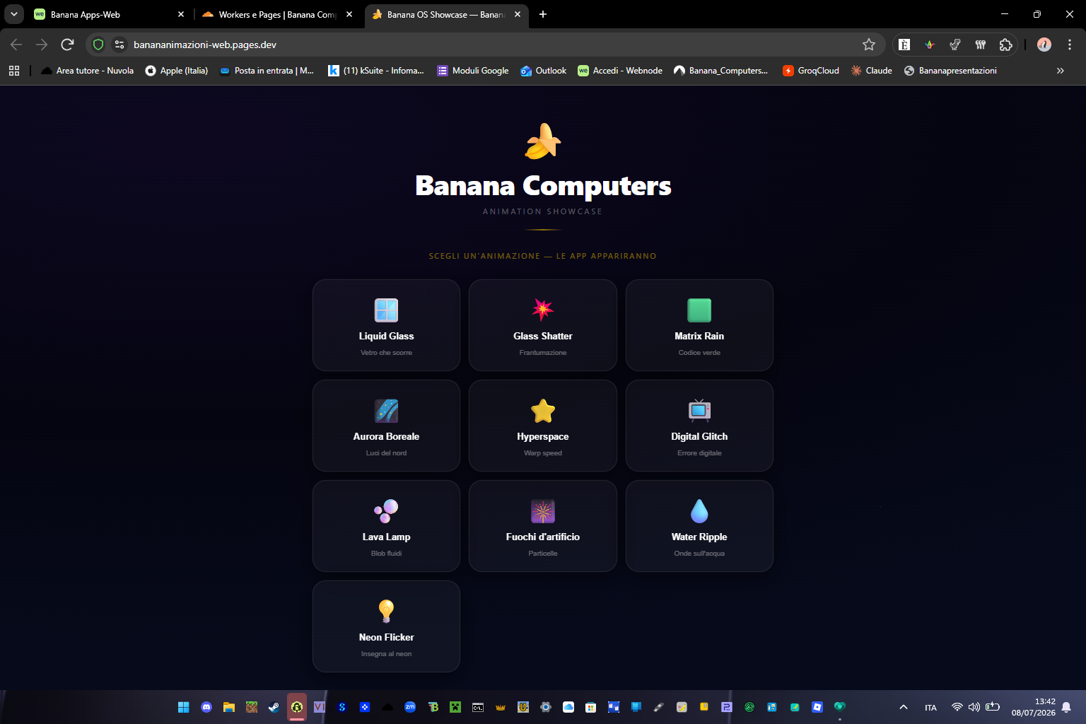Select the Hyperspace star icon
This screenshot has height=724, width=1086.
click(543, 411)
